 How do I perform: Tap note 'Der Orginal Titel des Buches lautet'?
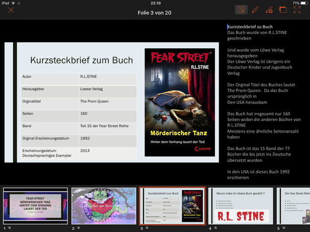click(x=261, y=85)
